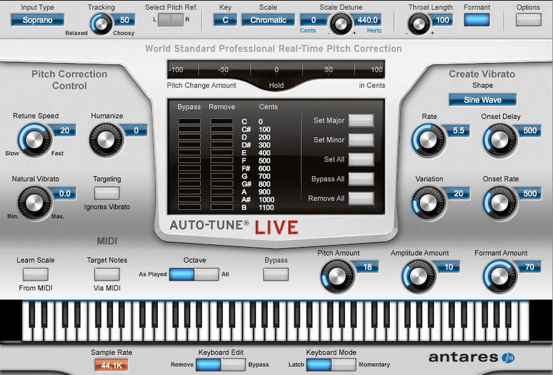Click the vibrato Rate knob
This screenshot has height=375, width=553.
(x=428, y=140)
